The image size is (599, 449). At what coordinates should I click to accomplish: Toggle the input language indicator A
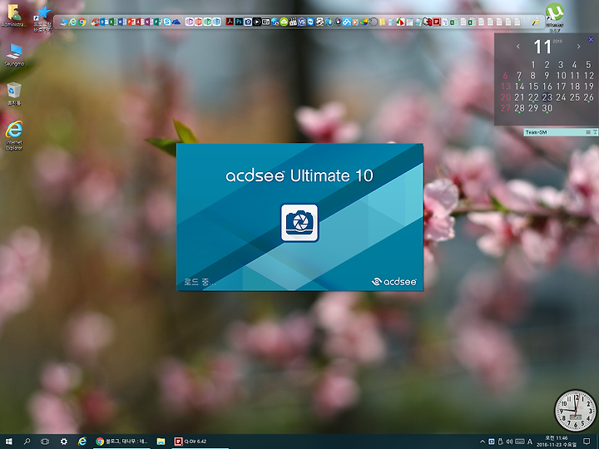click(x=530, y=442)
